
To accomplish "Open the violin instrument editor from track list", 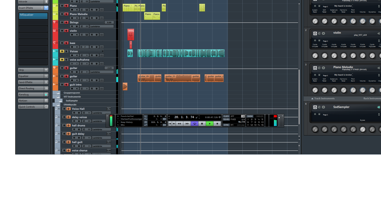I will point(87,35).
